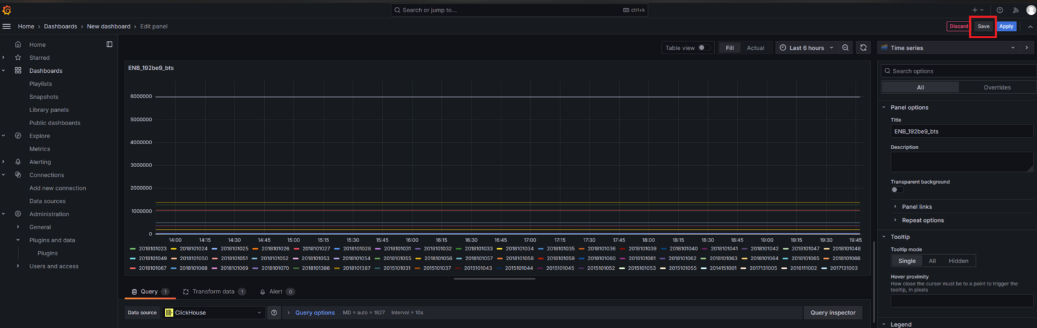Open the news feed icon
The height and width of the screenshot is (328, 1037).
tap(1015, 10)
